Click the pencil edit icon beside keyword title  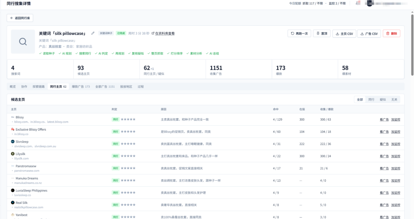(x=93, y=33)
